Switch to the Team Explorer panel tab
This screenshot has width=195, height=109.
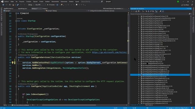(x=149, y=105)
